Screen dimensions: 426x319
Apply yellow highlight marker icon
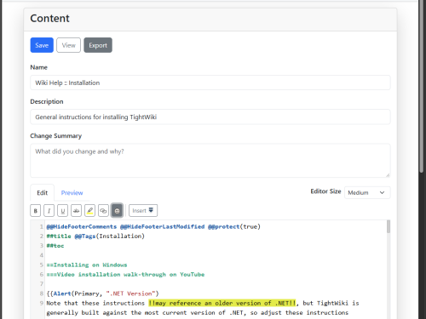89,211
